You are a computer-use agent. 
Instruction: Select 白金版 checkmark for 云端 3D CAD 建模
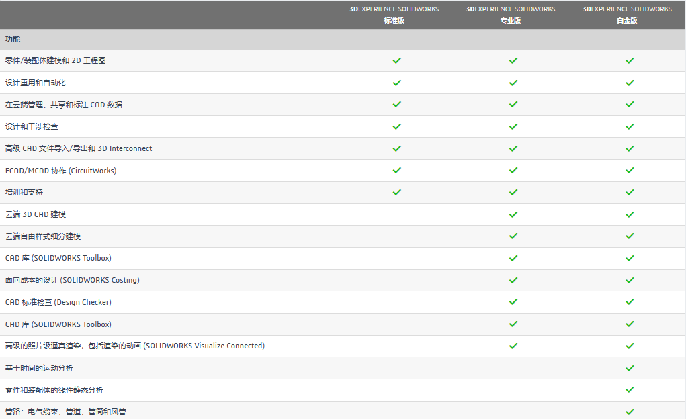tap(630, 214)
